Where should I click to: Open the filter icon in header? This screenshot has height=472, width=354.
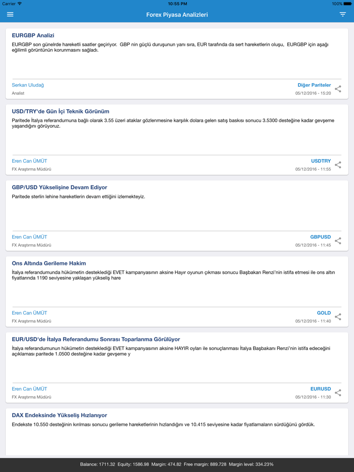tap(343, 14)
